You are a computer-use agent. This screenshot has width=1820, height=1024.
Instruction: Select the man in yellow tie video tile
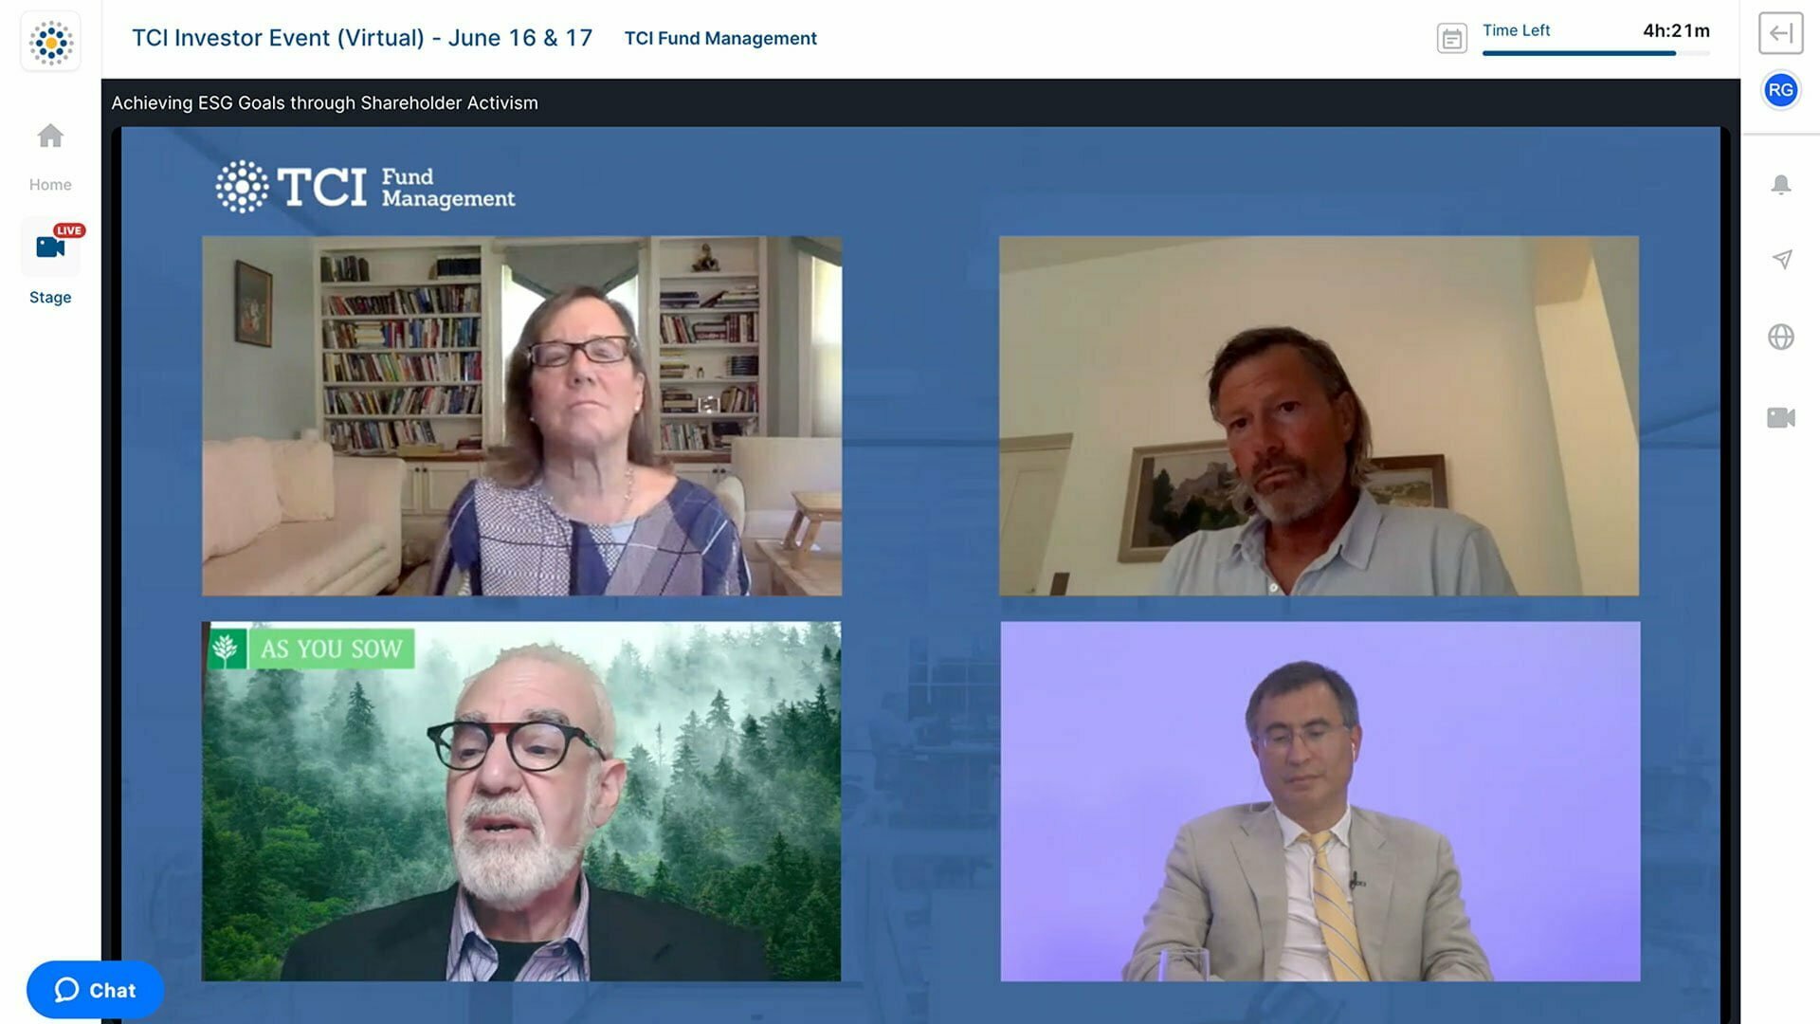(1320, 801)
